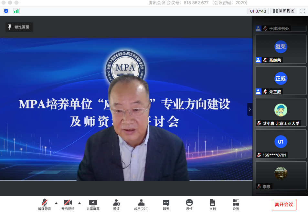Leave the meeting

284,205
